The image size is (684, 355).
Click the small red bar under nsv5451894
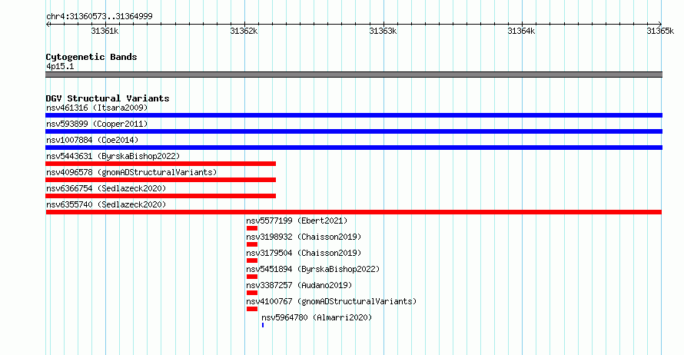252,277
